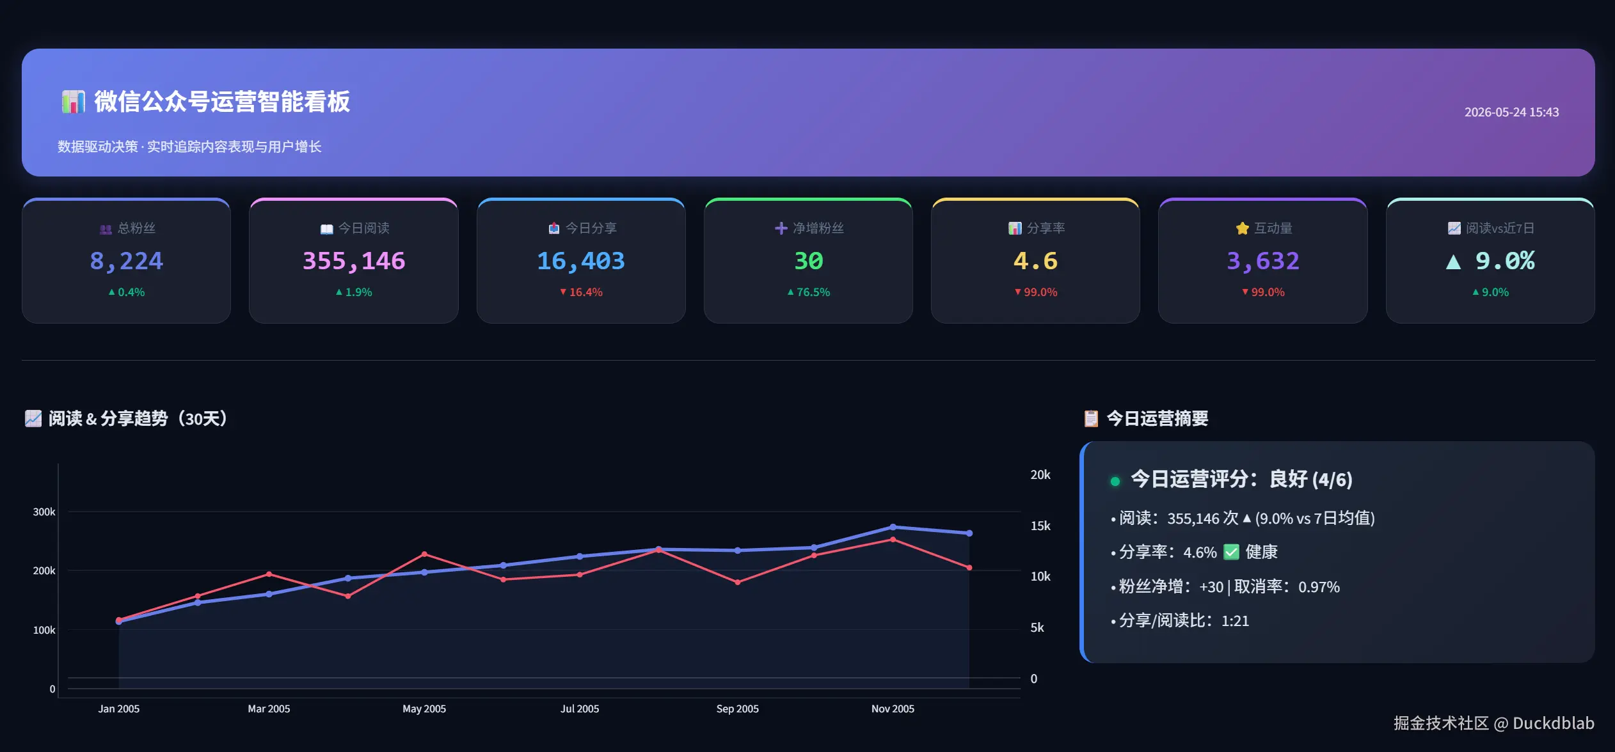Screen dimensions: 1615x752
Task: Click the 1.9% change under 今日阅读
Action: point(354,292)
